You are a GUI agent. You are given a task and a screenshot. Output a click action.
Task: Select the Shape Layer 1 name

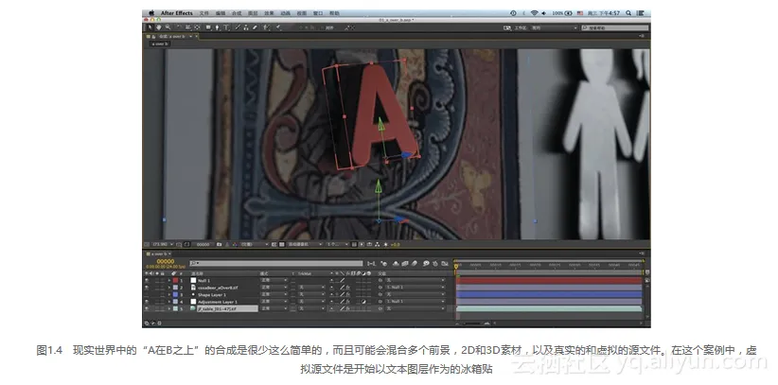tap(212, 294)
